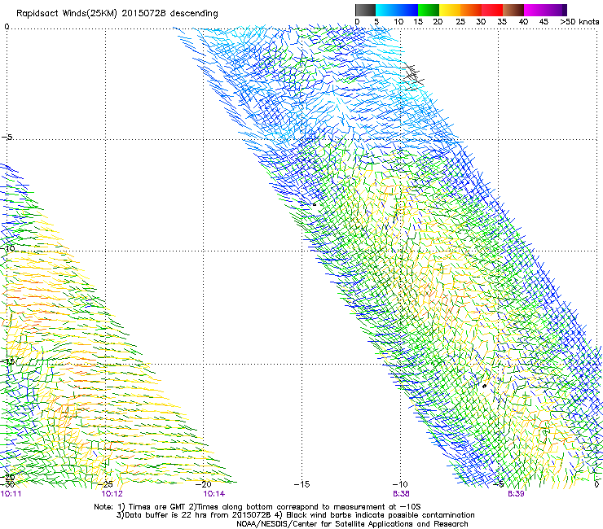Click the '15' color scale label
This screenshot has width=603, height=529.
(x=418, y=22)
